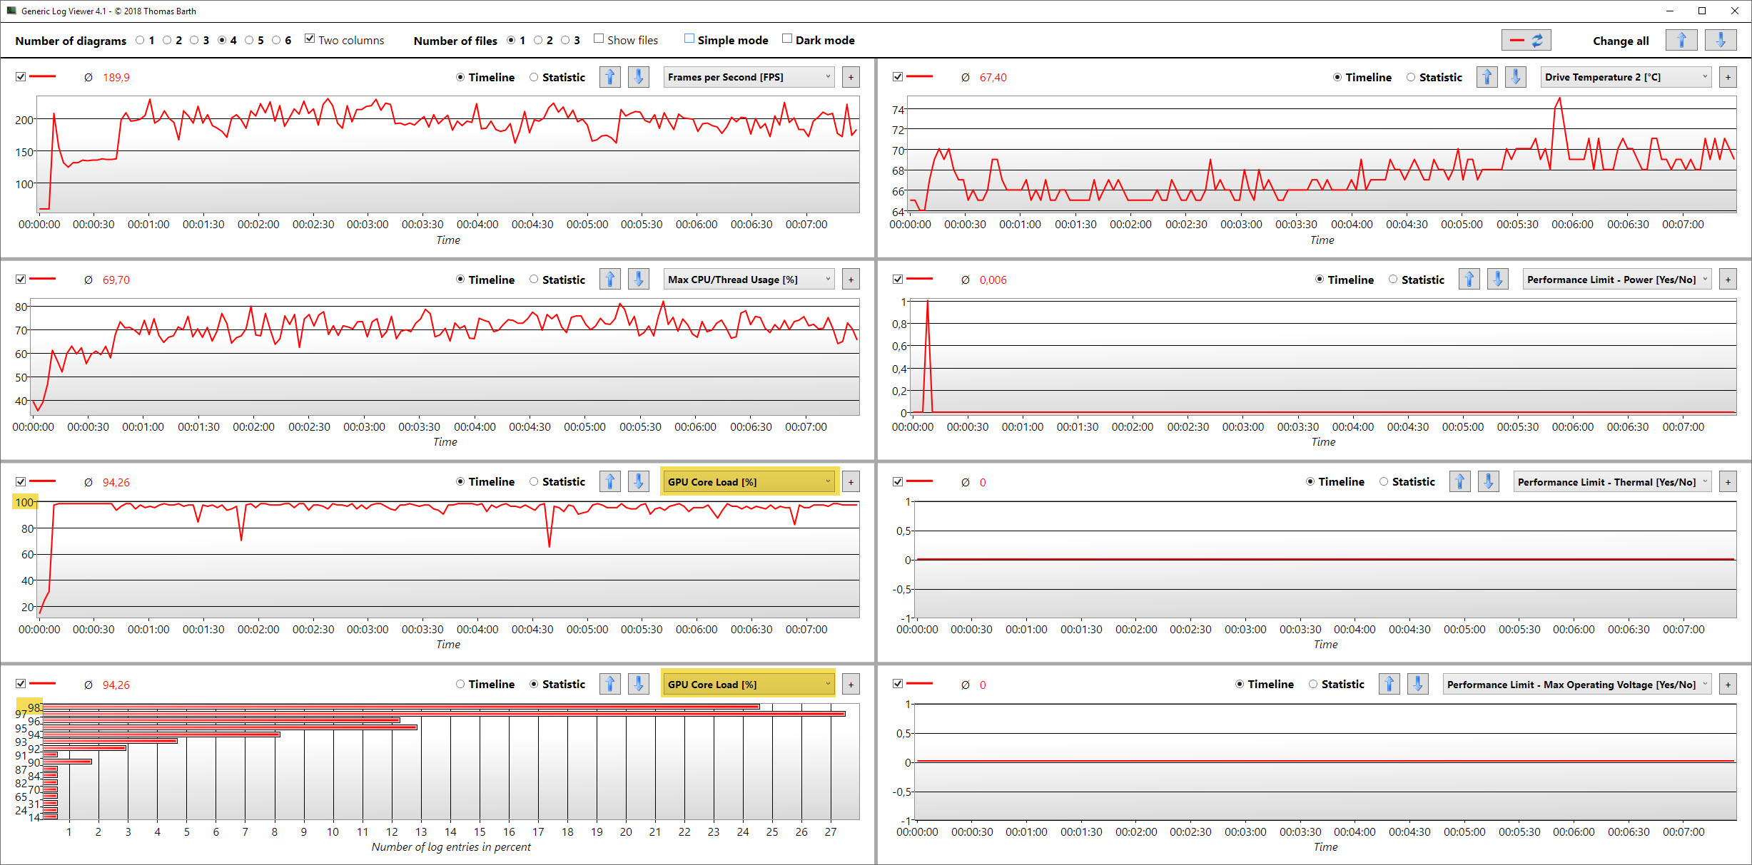This screenshot has height=865, width=1752.
Task: Check the Show files option
Action: pyautogui.click(x=599, y=39)
